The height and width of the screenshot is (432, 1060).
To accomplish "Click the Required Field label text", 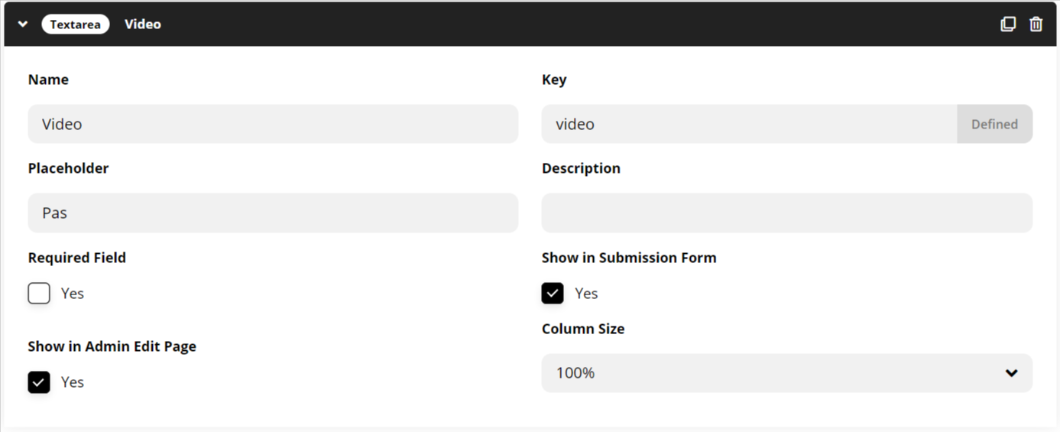I will 77,258.
